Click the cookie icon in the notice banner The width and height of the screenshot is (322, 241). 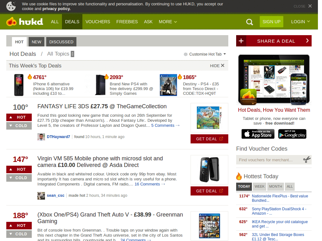(x=11, y=6)
